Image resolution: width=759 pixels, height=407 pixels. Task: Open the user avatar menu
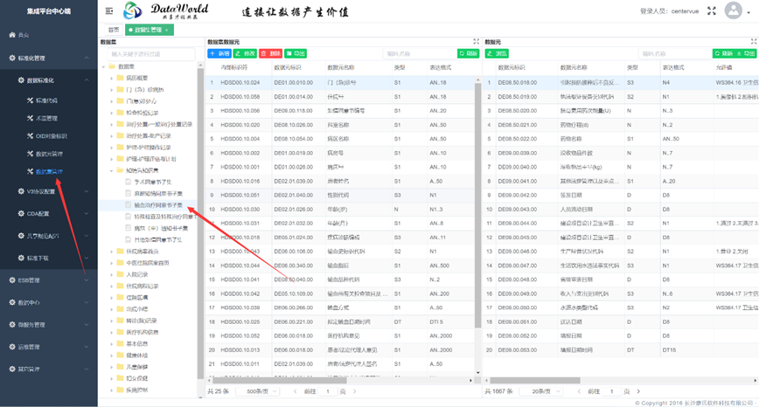click(734, 10)
